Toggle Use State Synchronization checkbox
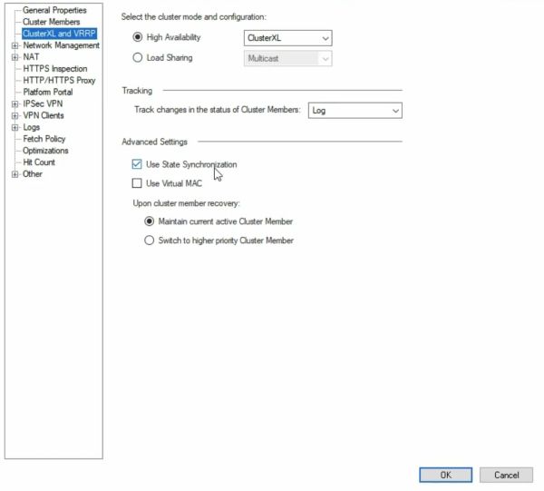 137,164
